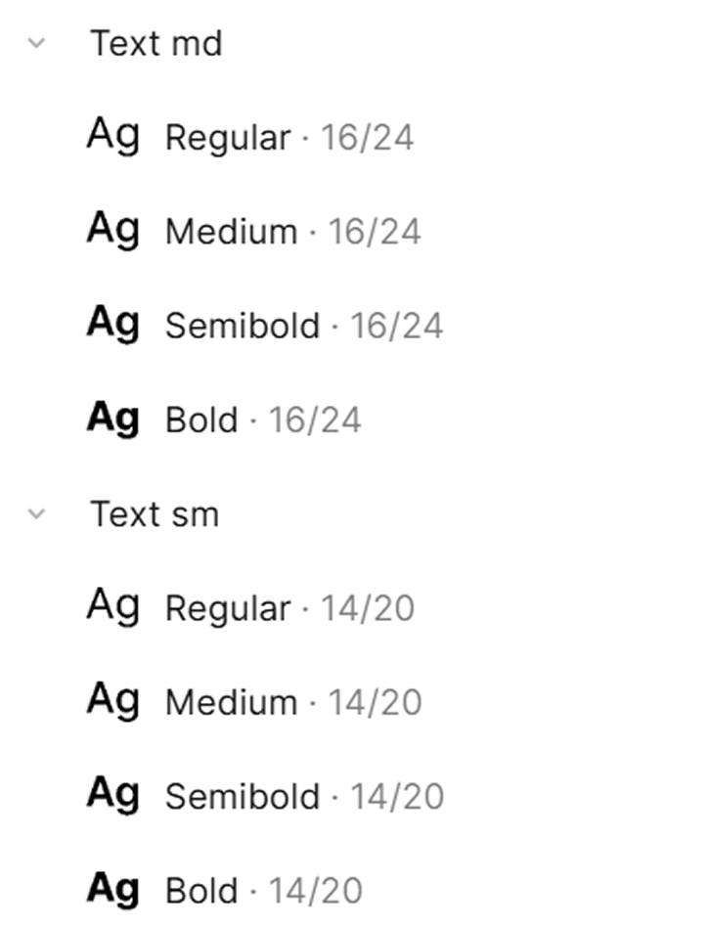Choose the Medium · 16/24 style label
Viewport: 710px width, 927px height.
[293, 232]
